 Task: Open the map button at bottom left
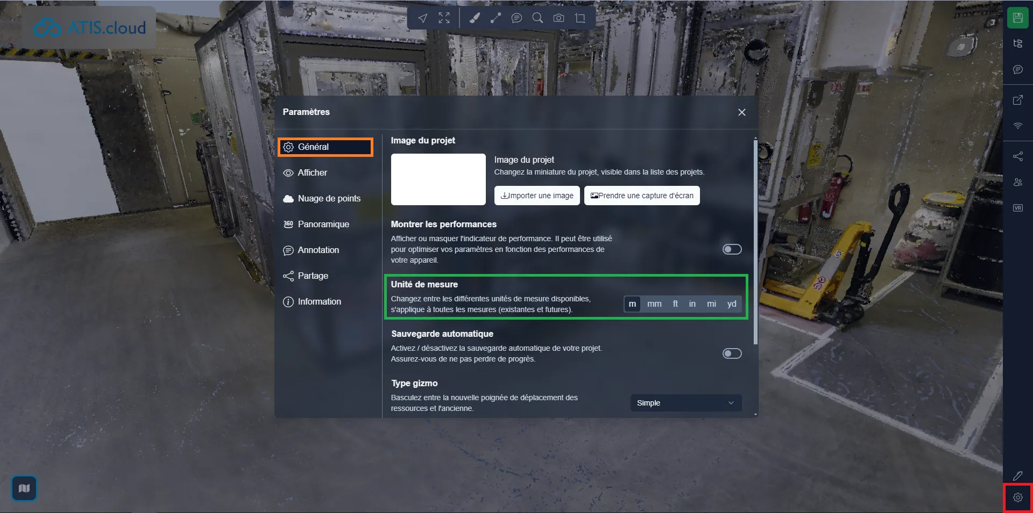coord(24,488)
